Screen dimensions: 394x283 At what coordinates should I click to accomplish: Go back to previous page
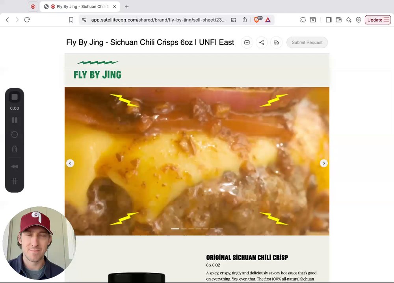7,20
